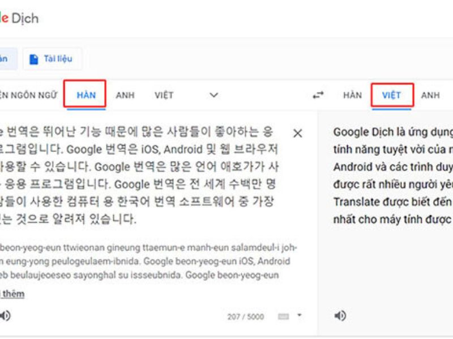Select VIỆT as target language
The image size is (453, 339).
391,95
